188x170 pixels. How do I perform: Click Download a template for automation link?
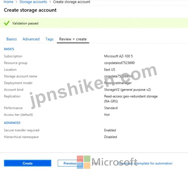pos(145,163)
